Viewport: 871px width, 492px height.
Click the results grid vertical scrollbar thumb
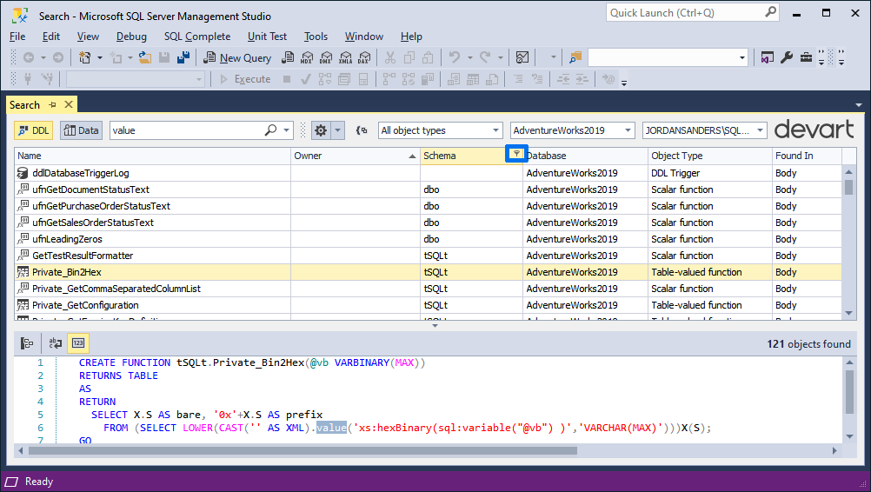[848, 187]
